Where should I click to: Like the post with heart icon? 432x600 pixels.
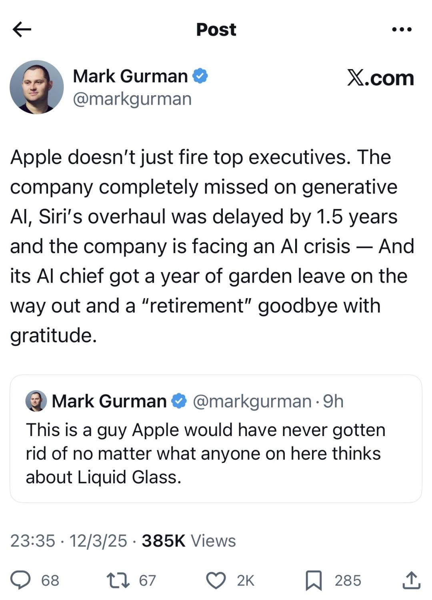pos(216,580)
